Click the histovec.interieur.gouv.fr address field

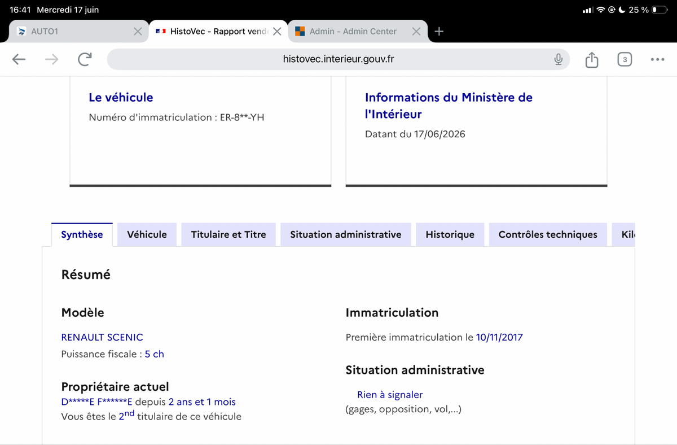pyautogui.click(x=338, y=59)
